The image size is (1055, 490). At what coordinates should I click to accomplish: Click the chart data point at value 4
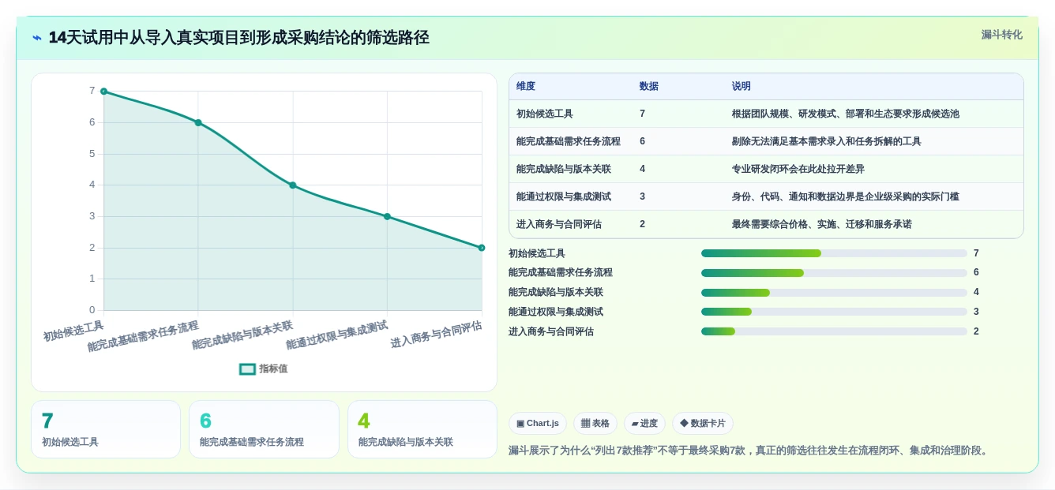coord(293,185)
